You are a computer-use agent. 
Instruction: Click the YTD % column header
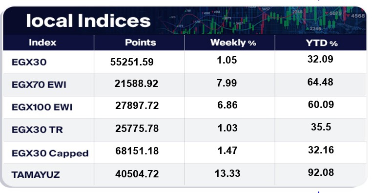coord(321,43)
